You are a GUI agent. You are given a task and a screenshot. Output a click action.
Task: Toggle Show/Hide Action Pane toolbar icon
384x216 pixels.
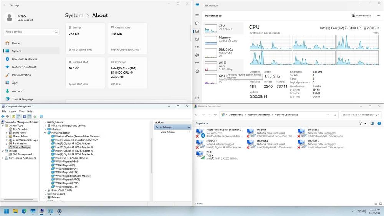[29, 116]
